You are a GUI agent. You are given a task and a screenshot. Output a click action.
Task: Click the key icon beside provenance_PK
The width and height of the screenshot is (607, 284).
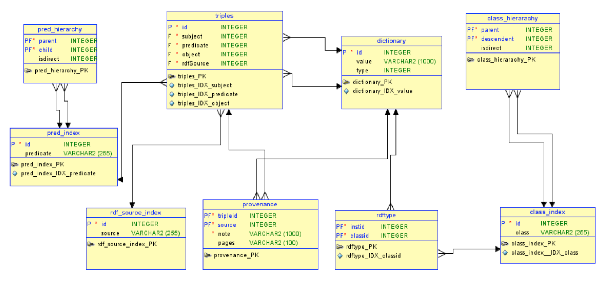(x=208, y=255)
